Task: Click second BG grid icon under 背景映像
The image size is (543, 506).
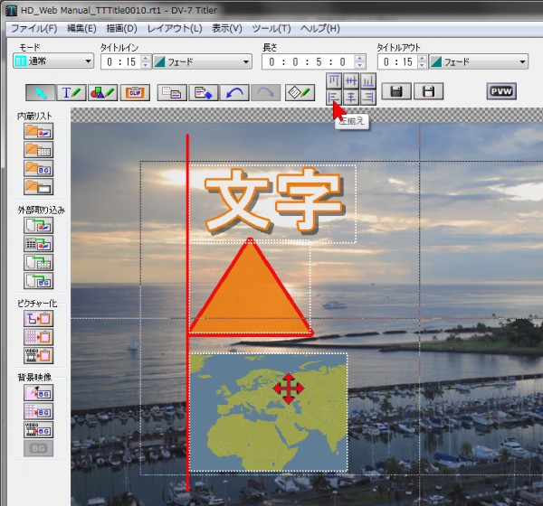Action: point(38,411)
